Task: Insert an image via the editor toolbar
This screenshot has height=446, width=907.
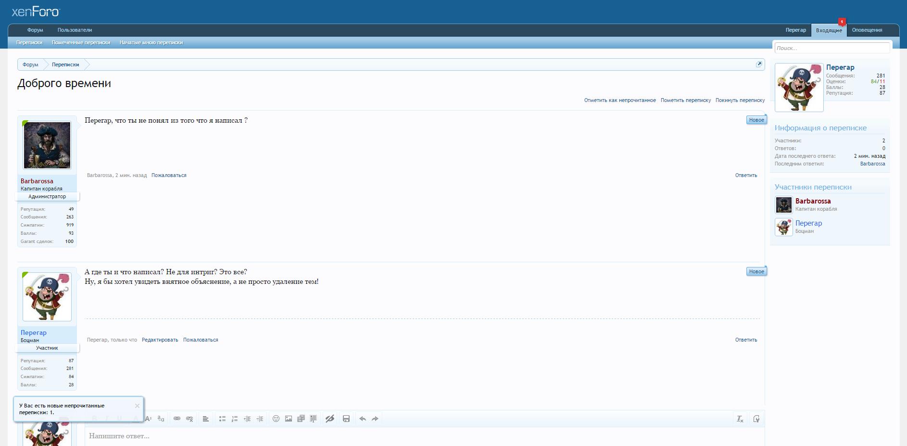Action: coord(289,419)
